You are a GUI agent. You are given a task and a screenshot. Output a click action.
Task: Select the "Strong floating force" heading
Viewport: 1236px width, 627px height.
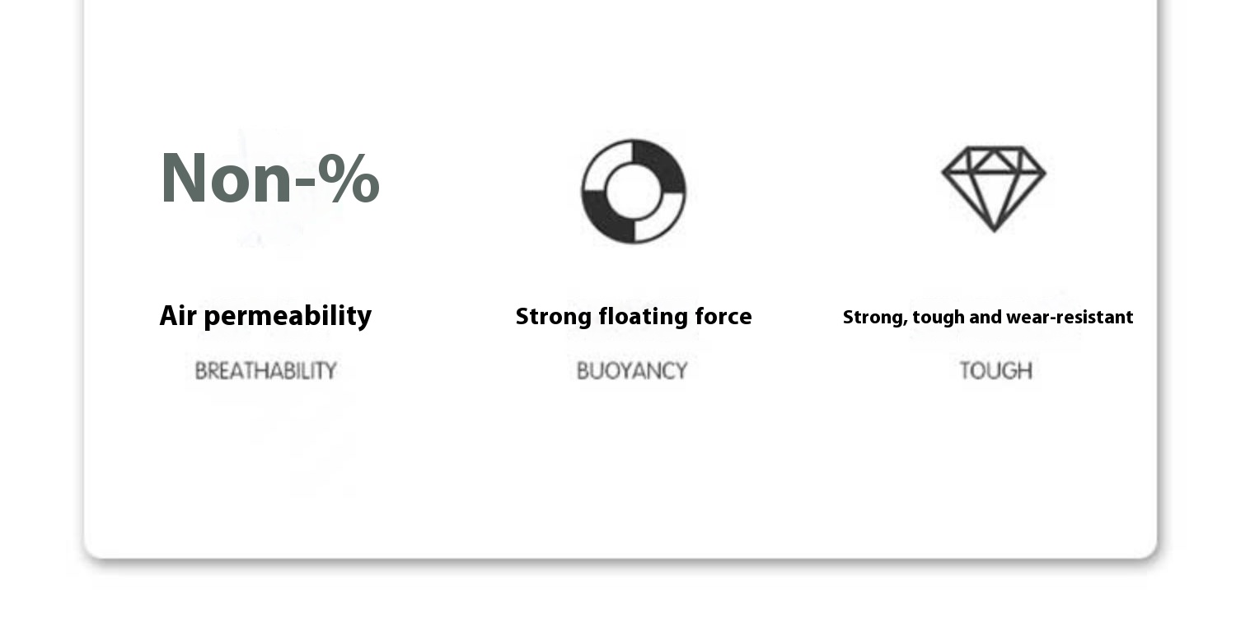click(x=633, y=317)
